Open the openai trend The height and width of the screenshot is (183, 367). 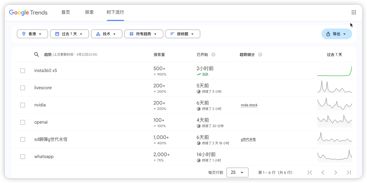pyautogui.click(x=41, y=122)
